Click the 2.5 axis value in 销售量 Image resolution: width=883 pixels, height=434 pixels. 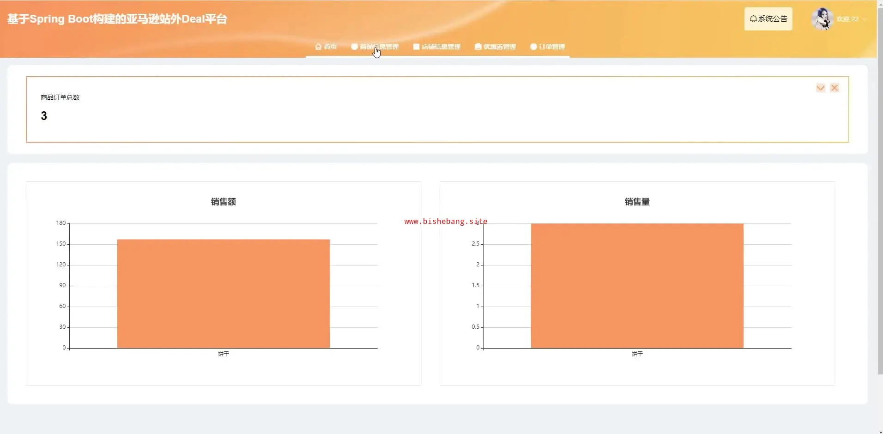(476, 244)
